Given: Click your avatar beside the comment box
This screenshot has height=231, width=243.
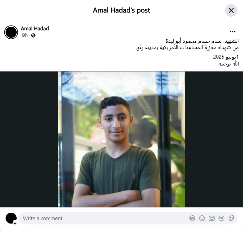Looking at the screenshot, I should [11, 218].
